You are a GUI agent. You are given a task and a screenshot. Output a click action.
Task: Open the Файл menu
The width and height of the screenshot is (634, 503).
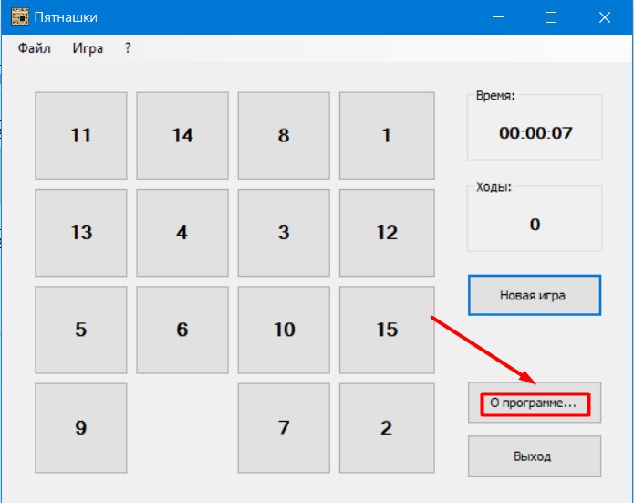(35, 48)
